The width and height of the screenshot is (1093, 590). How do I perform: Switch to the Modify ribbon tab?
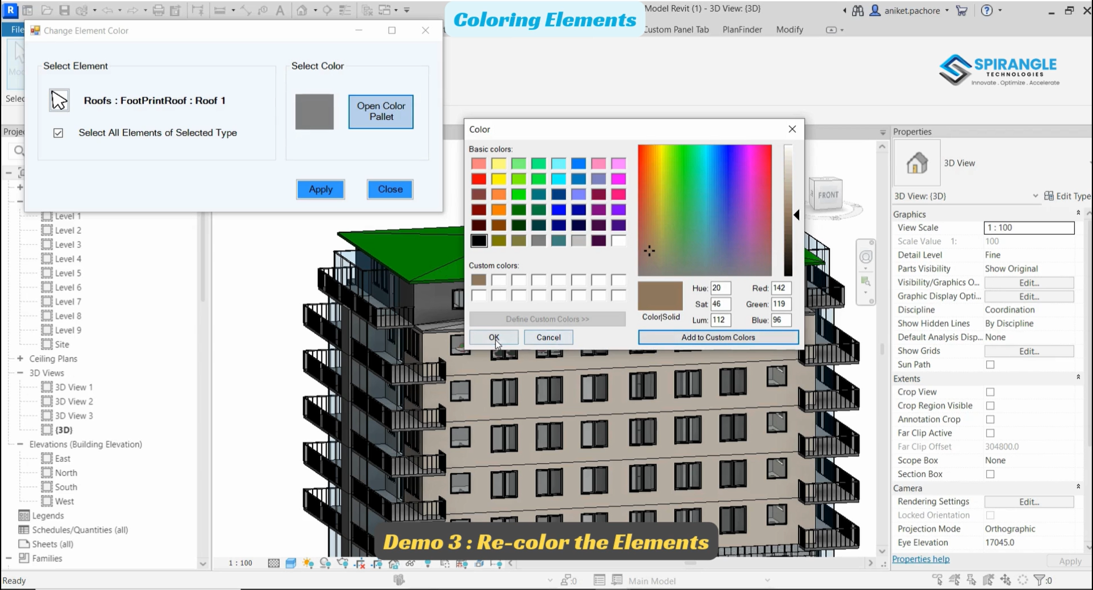point(789,29)
